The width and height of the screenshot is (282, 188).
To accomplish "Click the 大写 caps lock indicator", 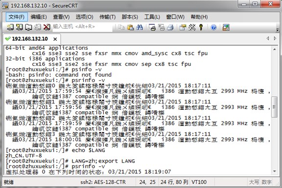I will (x=254, y=182).
